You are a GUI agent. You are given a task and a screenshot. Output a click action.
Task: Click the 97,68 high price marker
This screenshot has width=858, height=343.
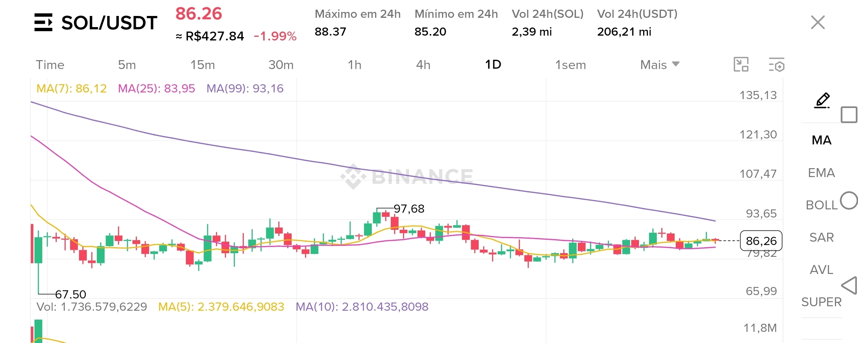coord(409,209)
